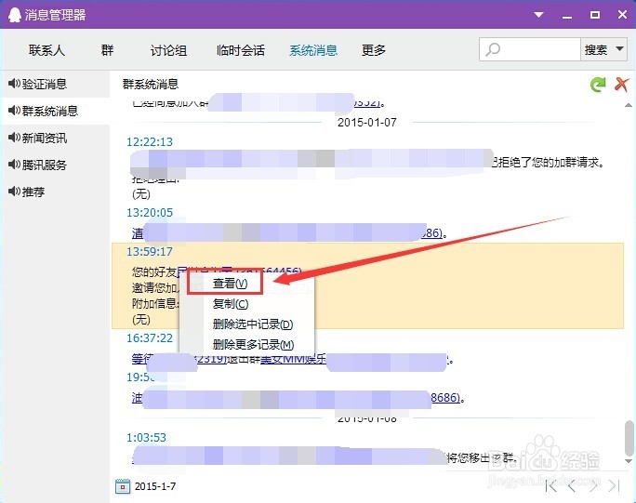Click speaker icon beside 新闻资讯

click(14, 138)
